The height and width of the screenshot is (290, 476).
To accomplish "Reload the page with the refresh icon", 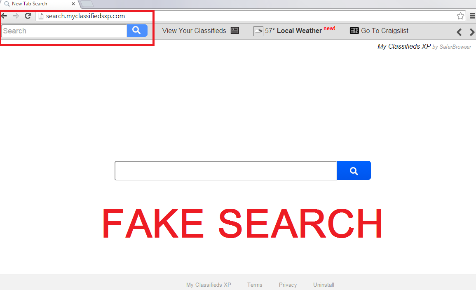I will (28, 16).
